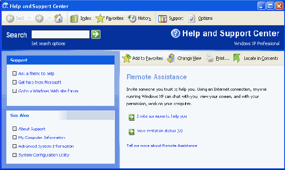This screenshot has height=170, width=285.
Task: Open the Index book icon
Action: (x=74, y=19)
